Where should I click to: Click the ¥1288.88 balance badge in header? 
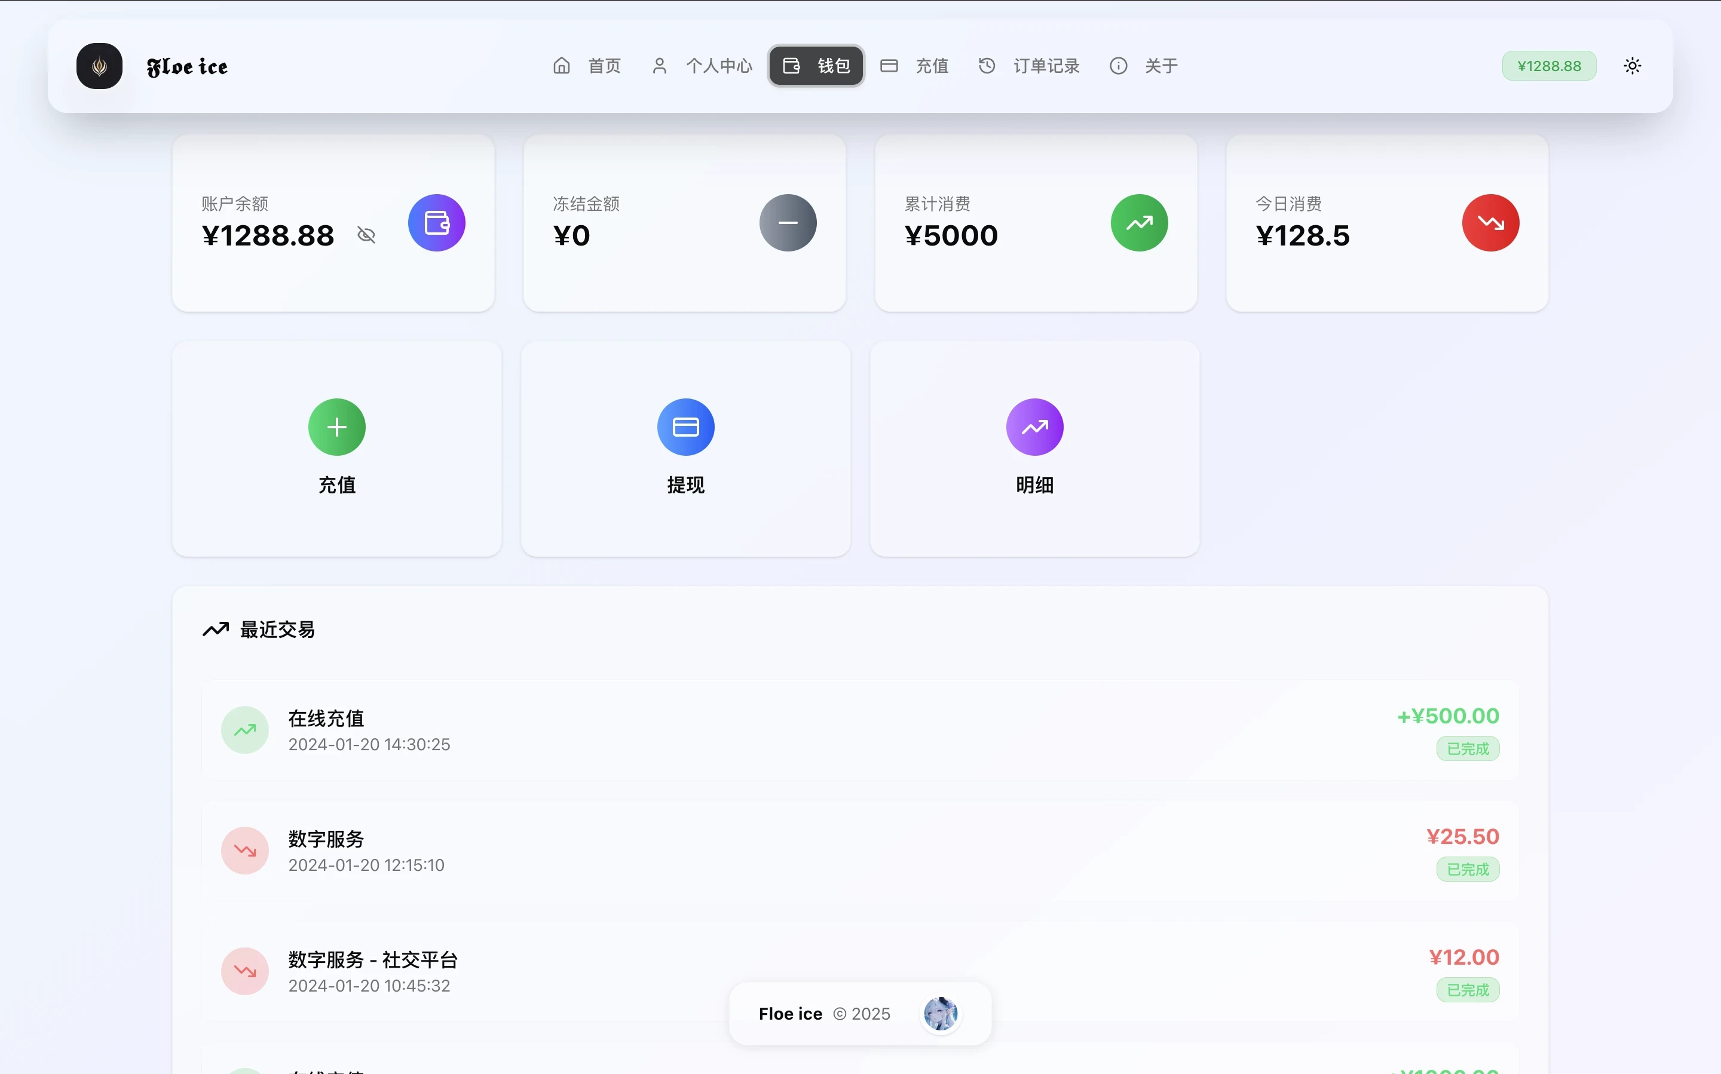[1548, 66]
